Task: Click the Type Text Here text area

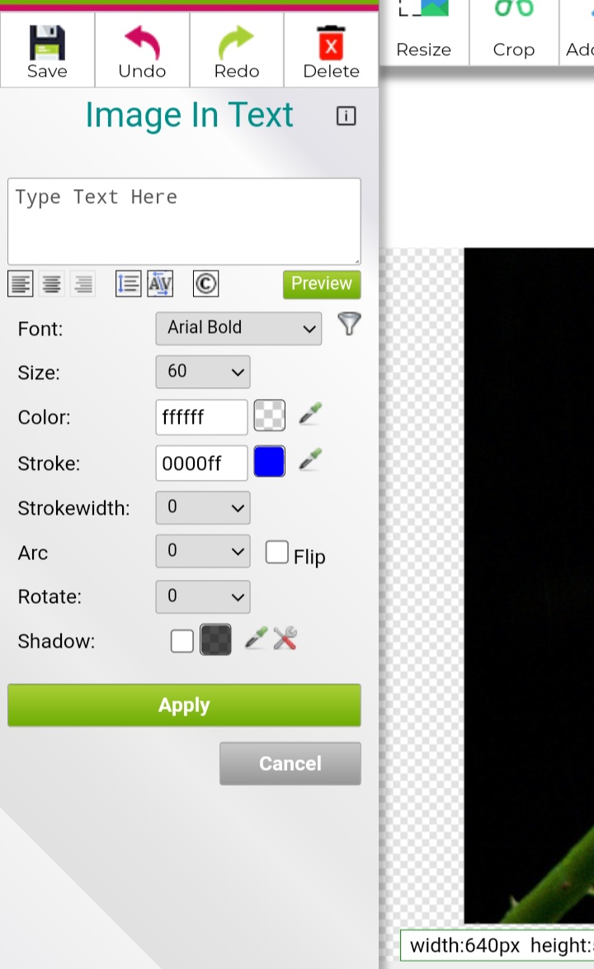Action: (184, 221)
